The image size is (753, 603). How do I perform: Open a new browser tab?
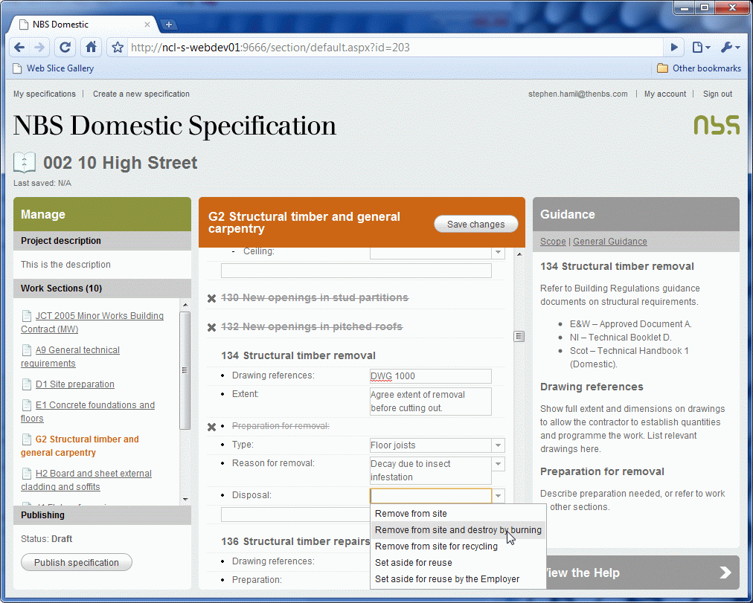pos(169,25)
